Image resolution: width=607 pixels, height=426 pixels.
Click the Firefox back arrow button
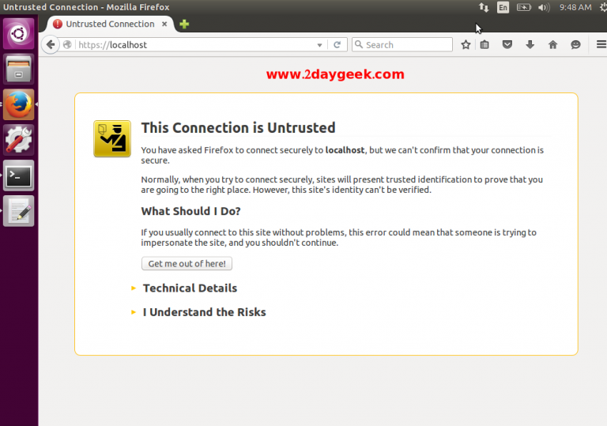(x=51, y=44)
